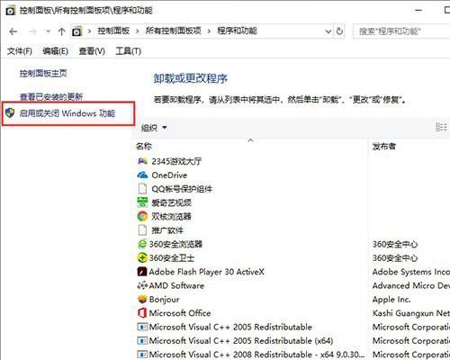Click publisher Advanced Micro cell
This screenshot has width=450, height=360.
click(x=411, y=285)
